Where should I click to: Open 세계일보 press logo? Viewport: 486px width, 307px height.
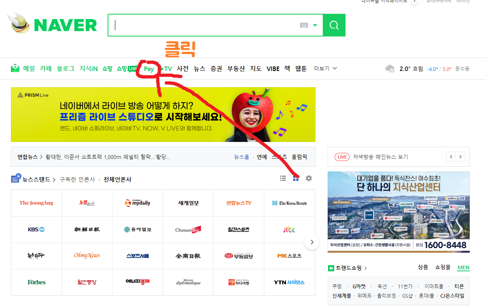tap(188, 203)
